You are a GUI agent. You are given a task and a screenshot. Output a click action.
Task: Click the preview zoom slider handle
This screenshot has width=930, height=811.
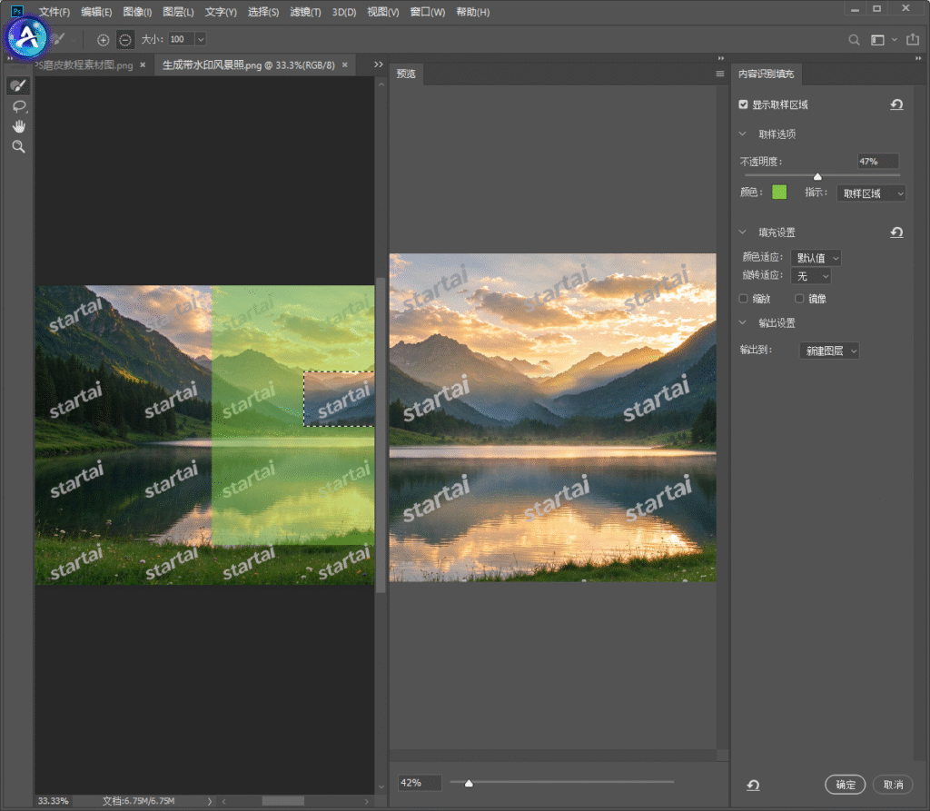470,783
